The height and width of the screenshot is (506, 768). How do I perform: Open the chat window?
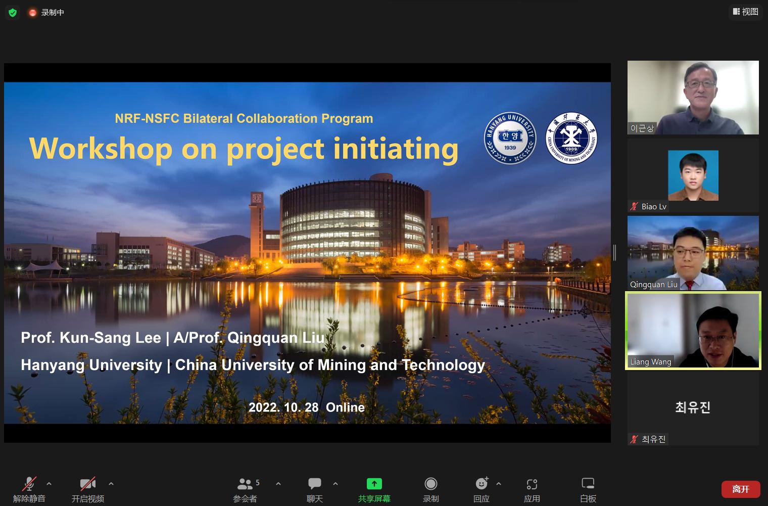point(314,484)
